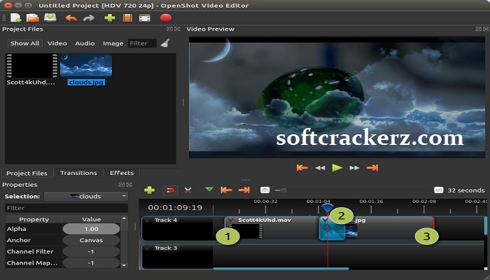Viewport: 490px width, 280px height.
Task: Toggle fullscreen with the clapper-style icon
Action: (145, 18)
